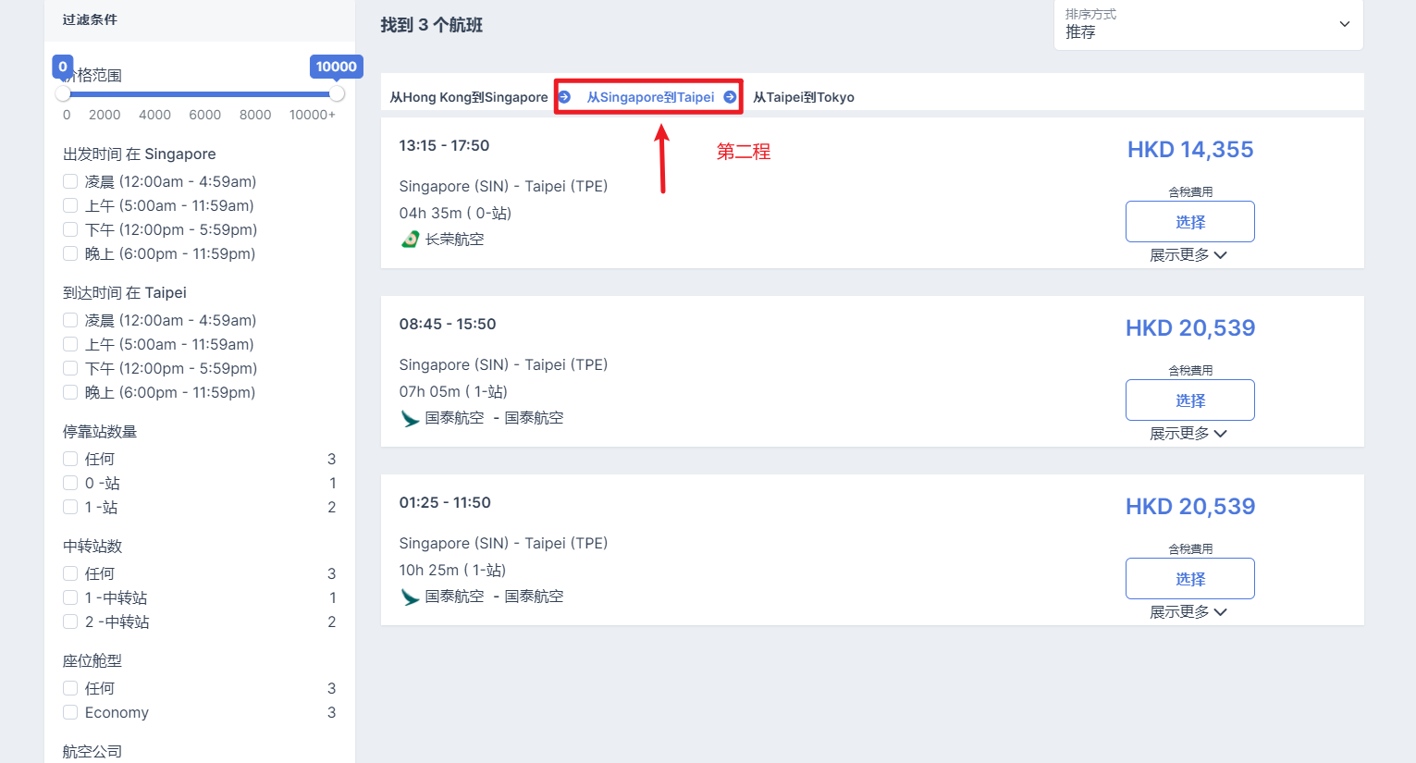Switch to 从Taipei到Tokyo leg tab

tap(803, 97)
